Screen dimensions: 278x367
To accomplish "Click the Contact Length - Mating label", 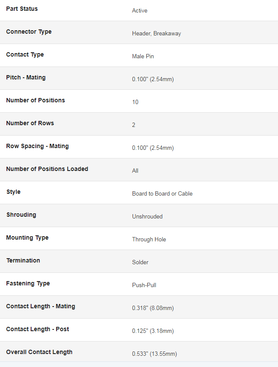I will tap(41, 306).
